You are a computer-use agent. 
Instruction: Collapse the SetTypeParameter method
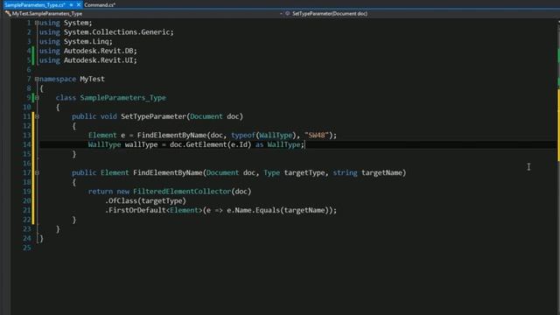pos(37,116)
